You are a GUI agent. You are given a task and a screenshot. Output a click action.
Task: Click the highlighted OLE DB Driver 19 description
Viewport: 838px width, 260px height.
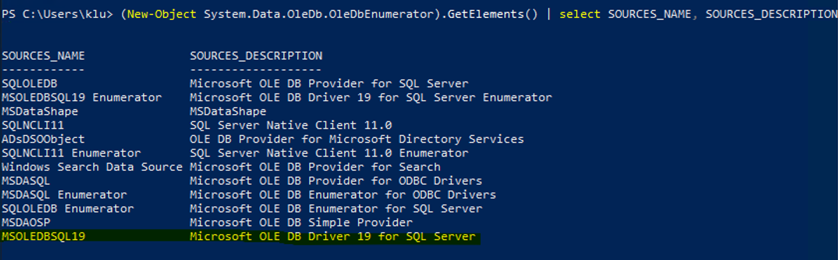click(333, 237)
